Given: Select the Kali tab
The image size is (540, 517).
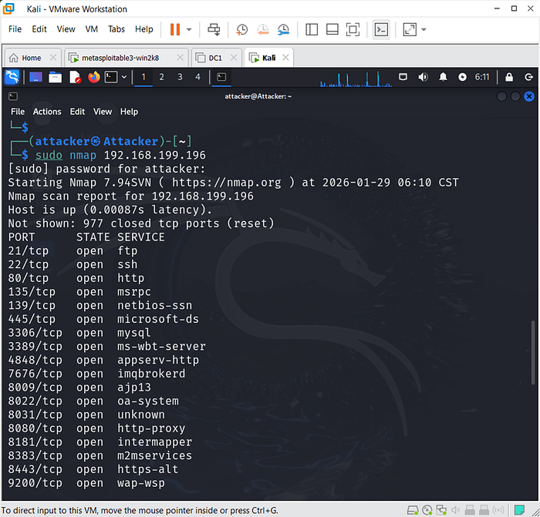Looking at the screenshot, I should (268, 58).
